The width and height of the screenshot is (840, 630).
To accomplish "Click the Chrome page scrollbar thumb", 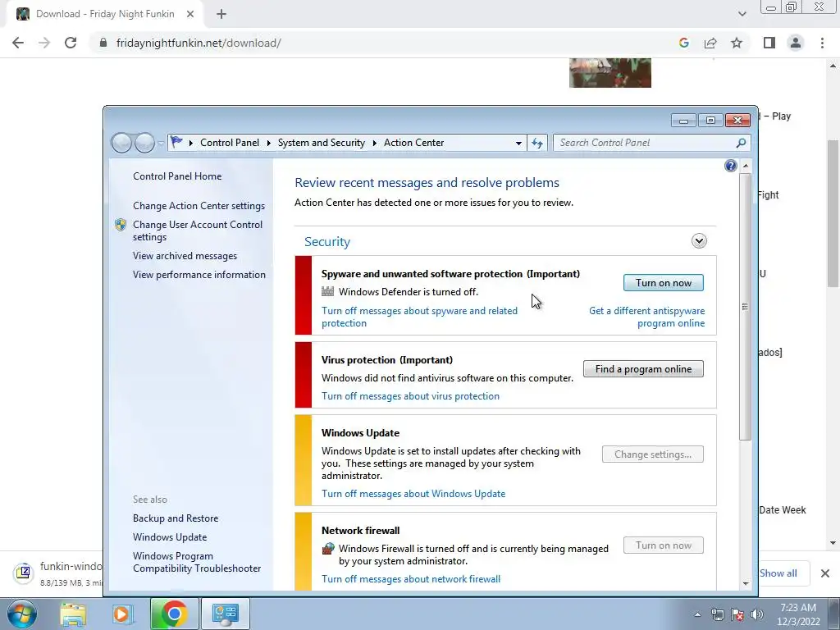I will 833,213.
